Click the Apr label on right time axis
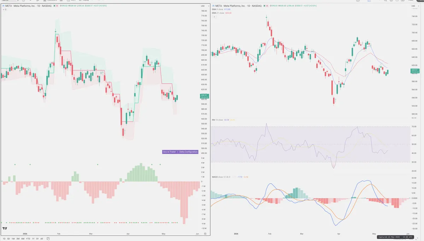 coord(339,234)
